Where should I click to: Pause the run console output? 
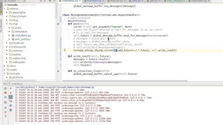(6, 97)
